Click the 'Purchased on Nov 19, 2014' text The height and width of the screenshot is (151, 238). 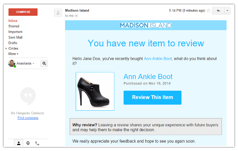point(147,84)
